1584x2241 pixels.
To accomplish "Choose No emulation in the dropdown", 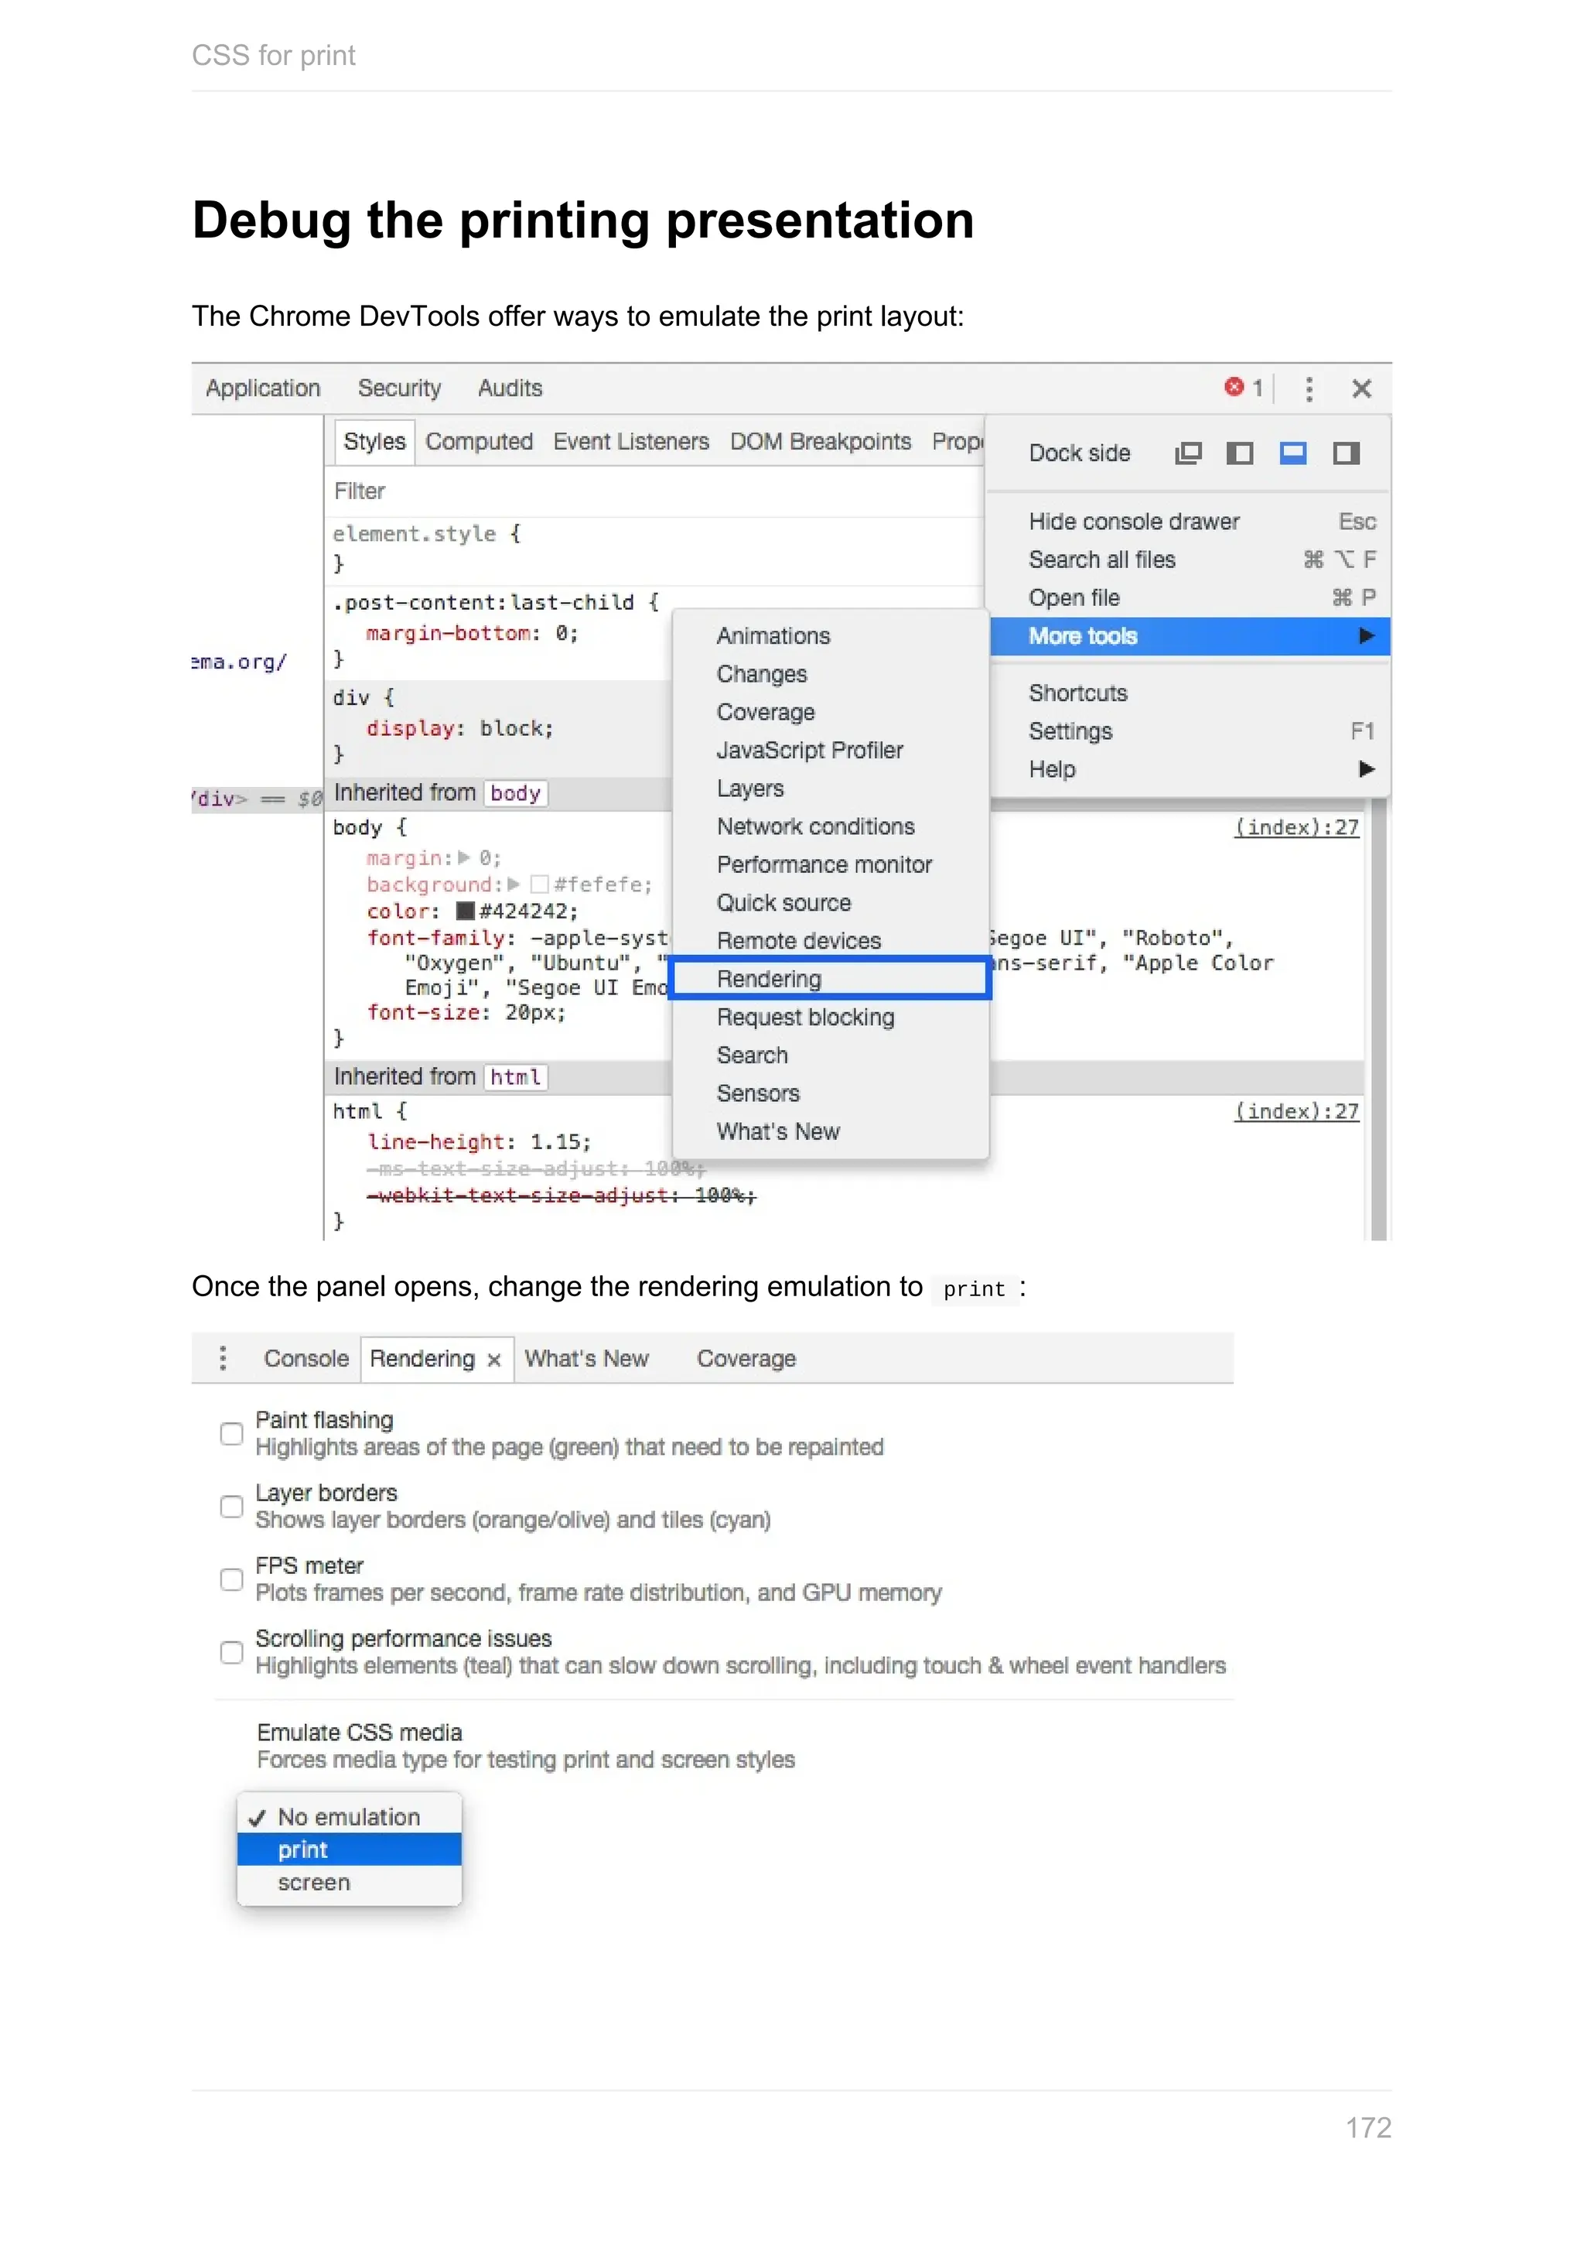I will [349, 1816].
